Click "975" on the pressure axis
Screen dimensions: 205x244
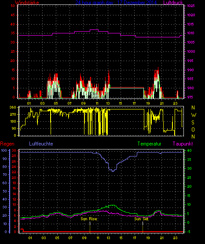pos(190,97)
